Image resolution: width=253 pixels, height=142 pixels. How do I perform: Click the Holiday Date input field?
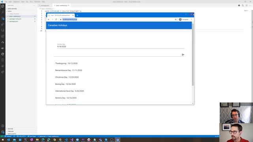(x=121, y=47)
